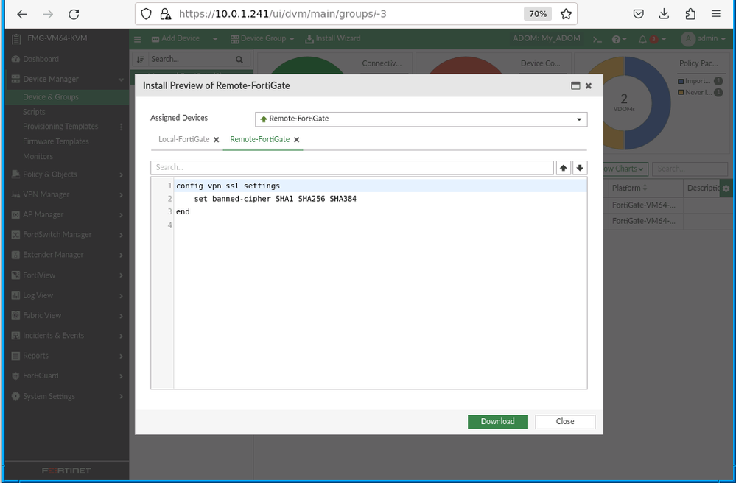Open Firmware Templates in sidebar
736x483 pixels.
[55, 141]
